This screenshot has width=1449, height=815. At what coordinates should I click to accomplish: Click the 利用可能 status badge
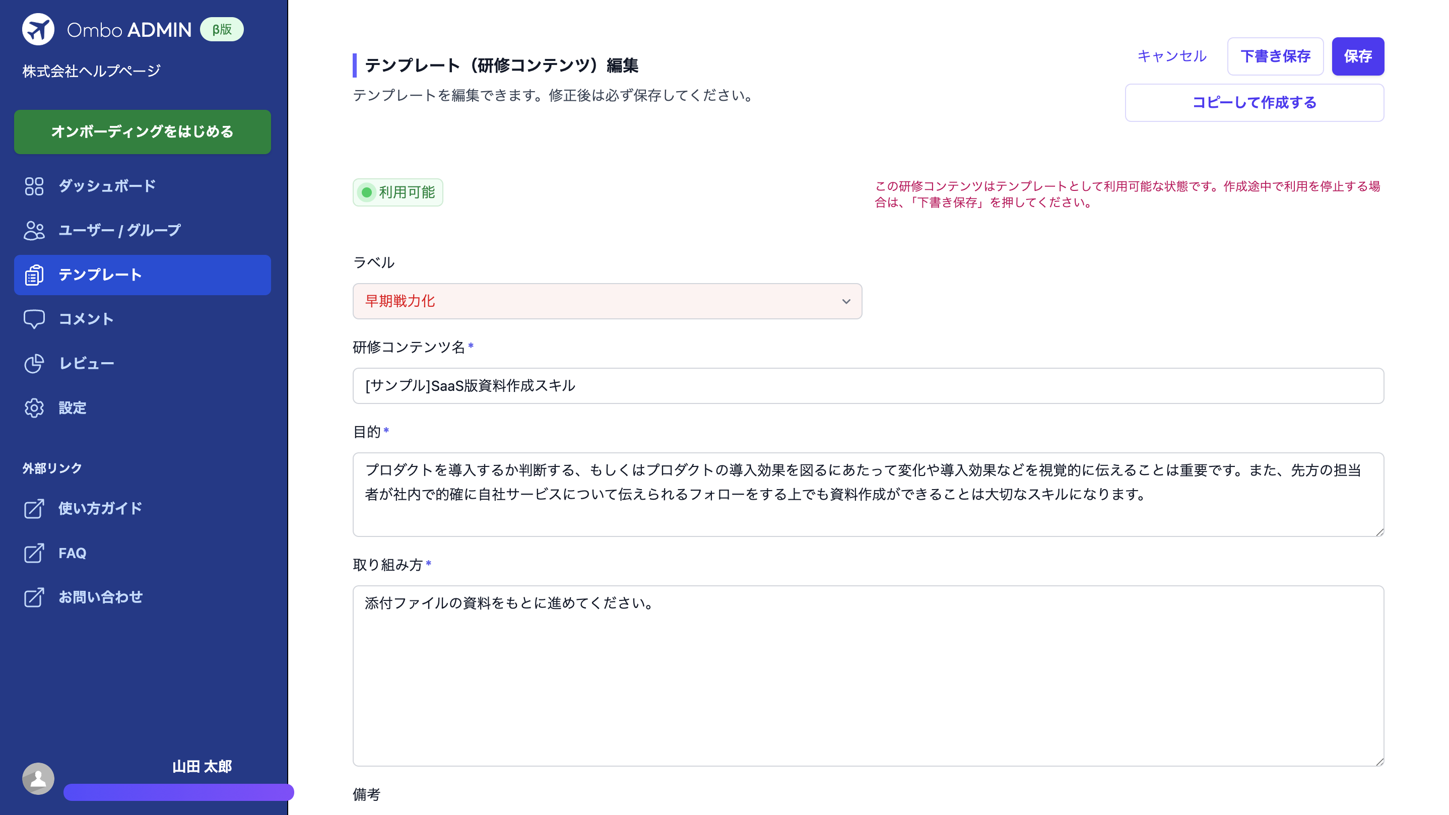point(398,192)
